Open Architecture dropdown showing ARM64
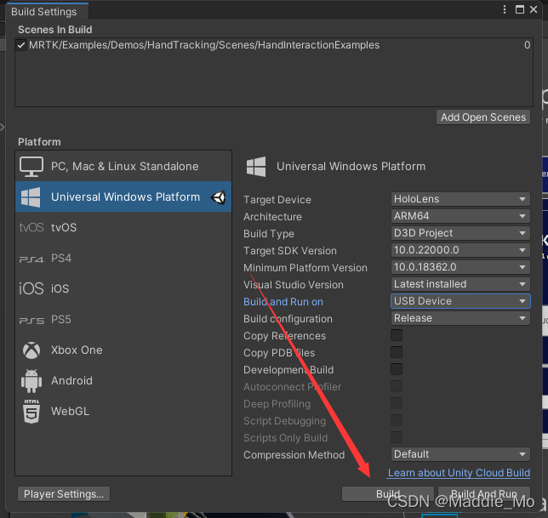The image size is (548, 518). click(460, 216)
